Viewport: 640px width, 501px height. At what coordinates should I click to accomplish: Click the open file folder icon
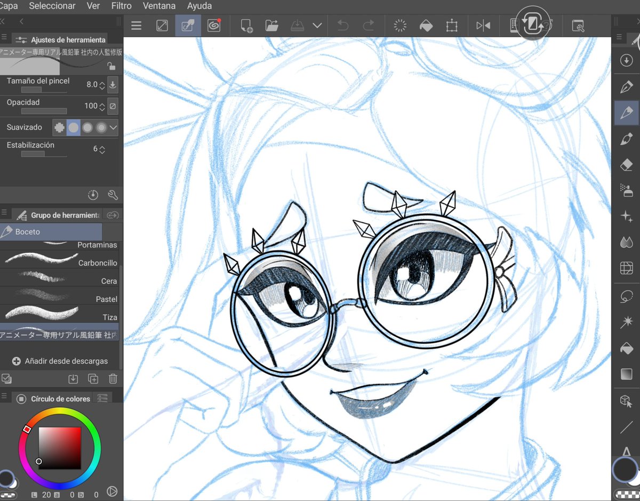pos(272,26)
